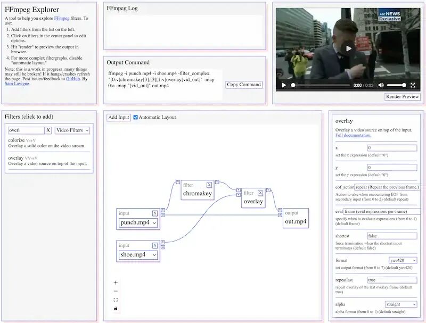Click the shortest option input field
The width and height of the screenshot is (426, 323).
click(x=392, y=236)
